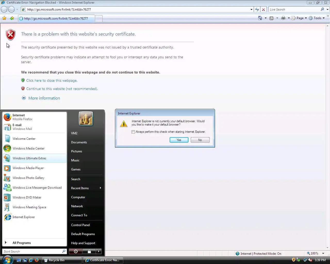This screenshot has height=264, width=330.
Task: Click the address bar URL field
Action: (x=135, y=10)
